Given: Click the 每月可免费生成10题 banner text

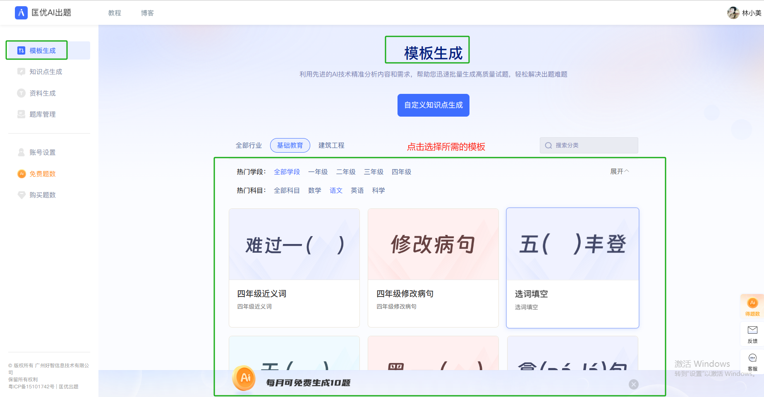Looking at the screenshot, I should (x=308, y=383).
